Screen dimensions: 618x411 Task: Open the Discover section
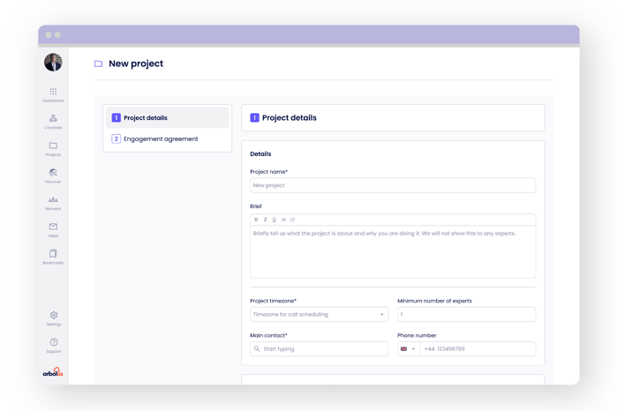pyautogui.click(x=53, y=175)
